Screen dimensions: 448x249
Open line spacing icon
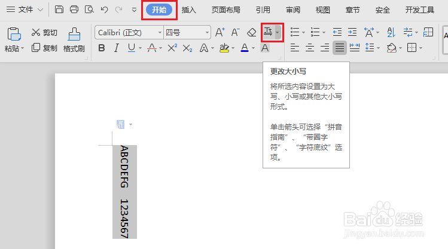pyautogui.click(x=370, y=48)
